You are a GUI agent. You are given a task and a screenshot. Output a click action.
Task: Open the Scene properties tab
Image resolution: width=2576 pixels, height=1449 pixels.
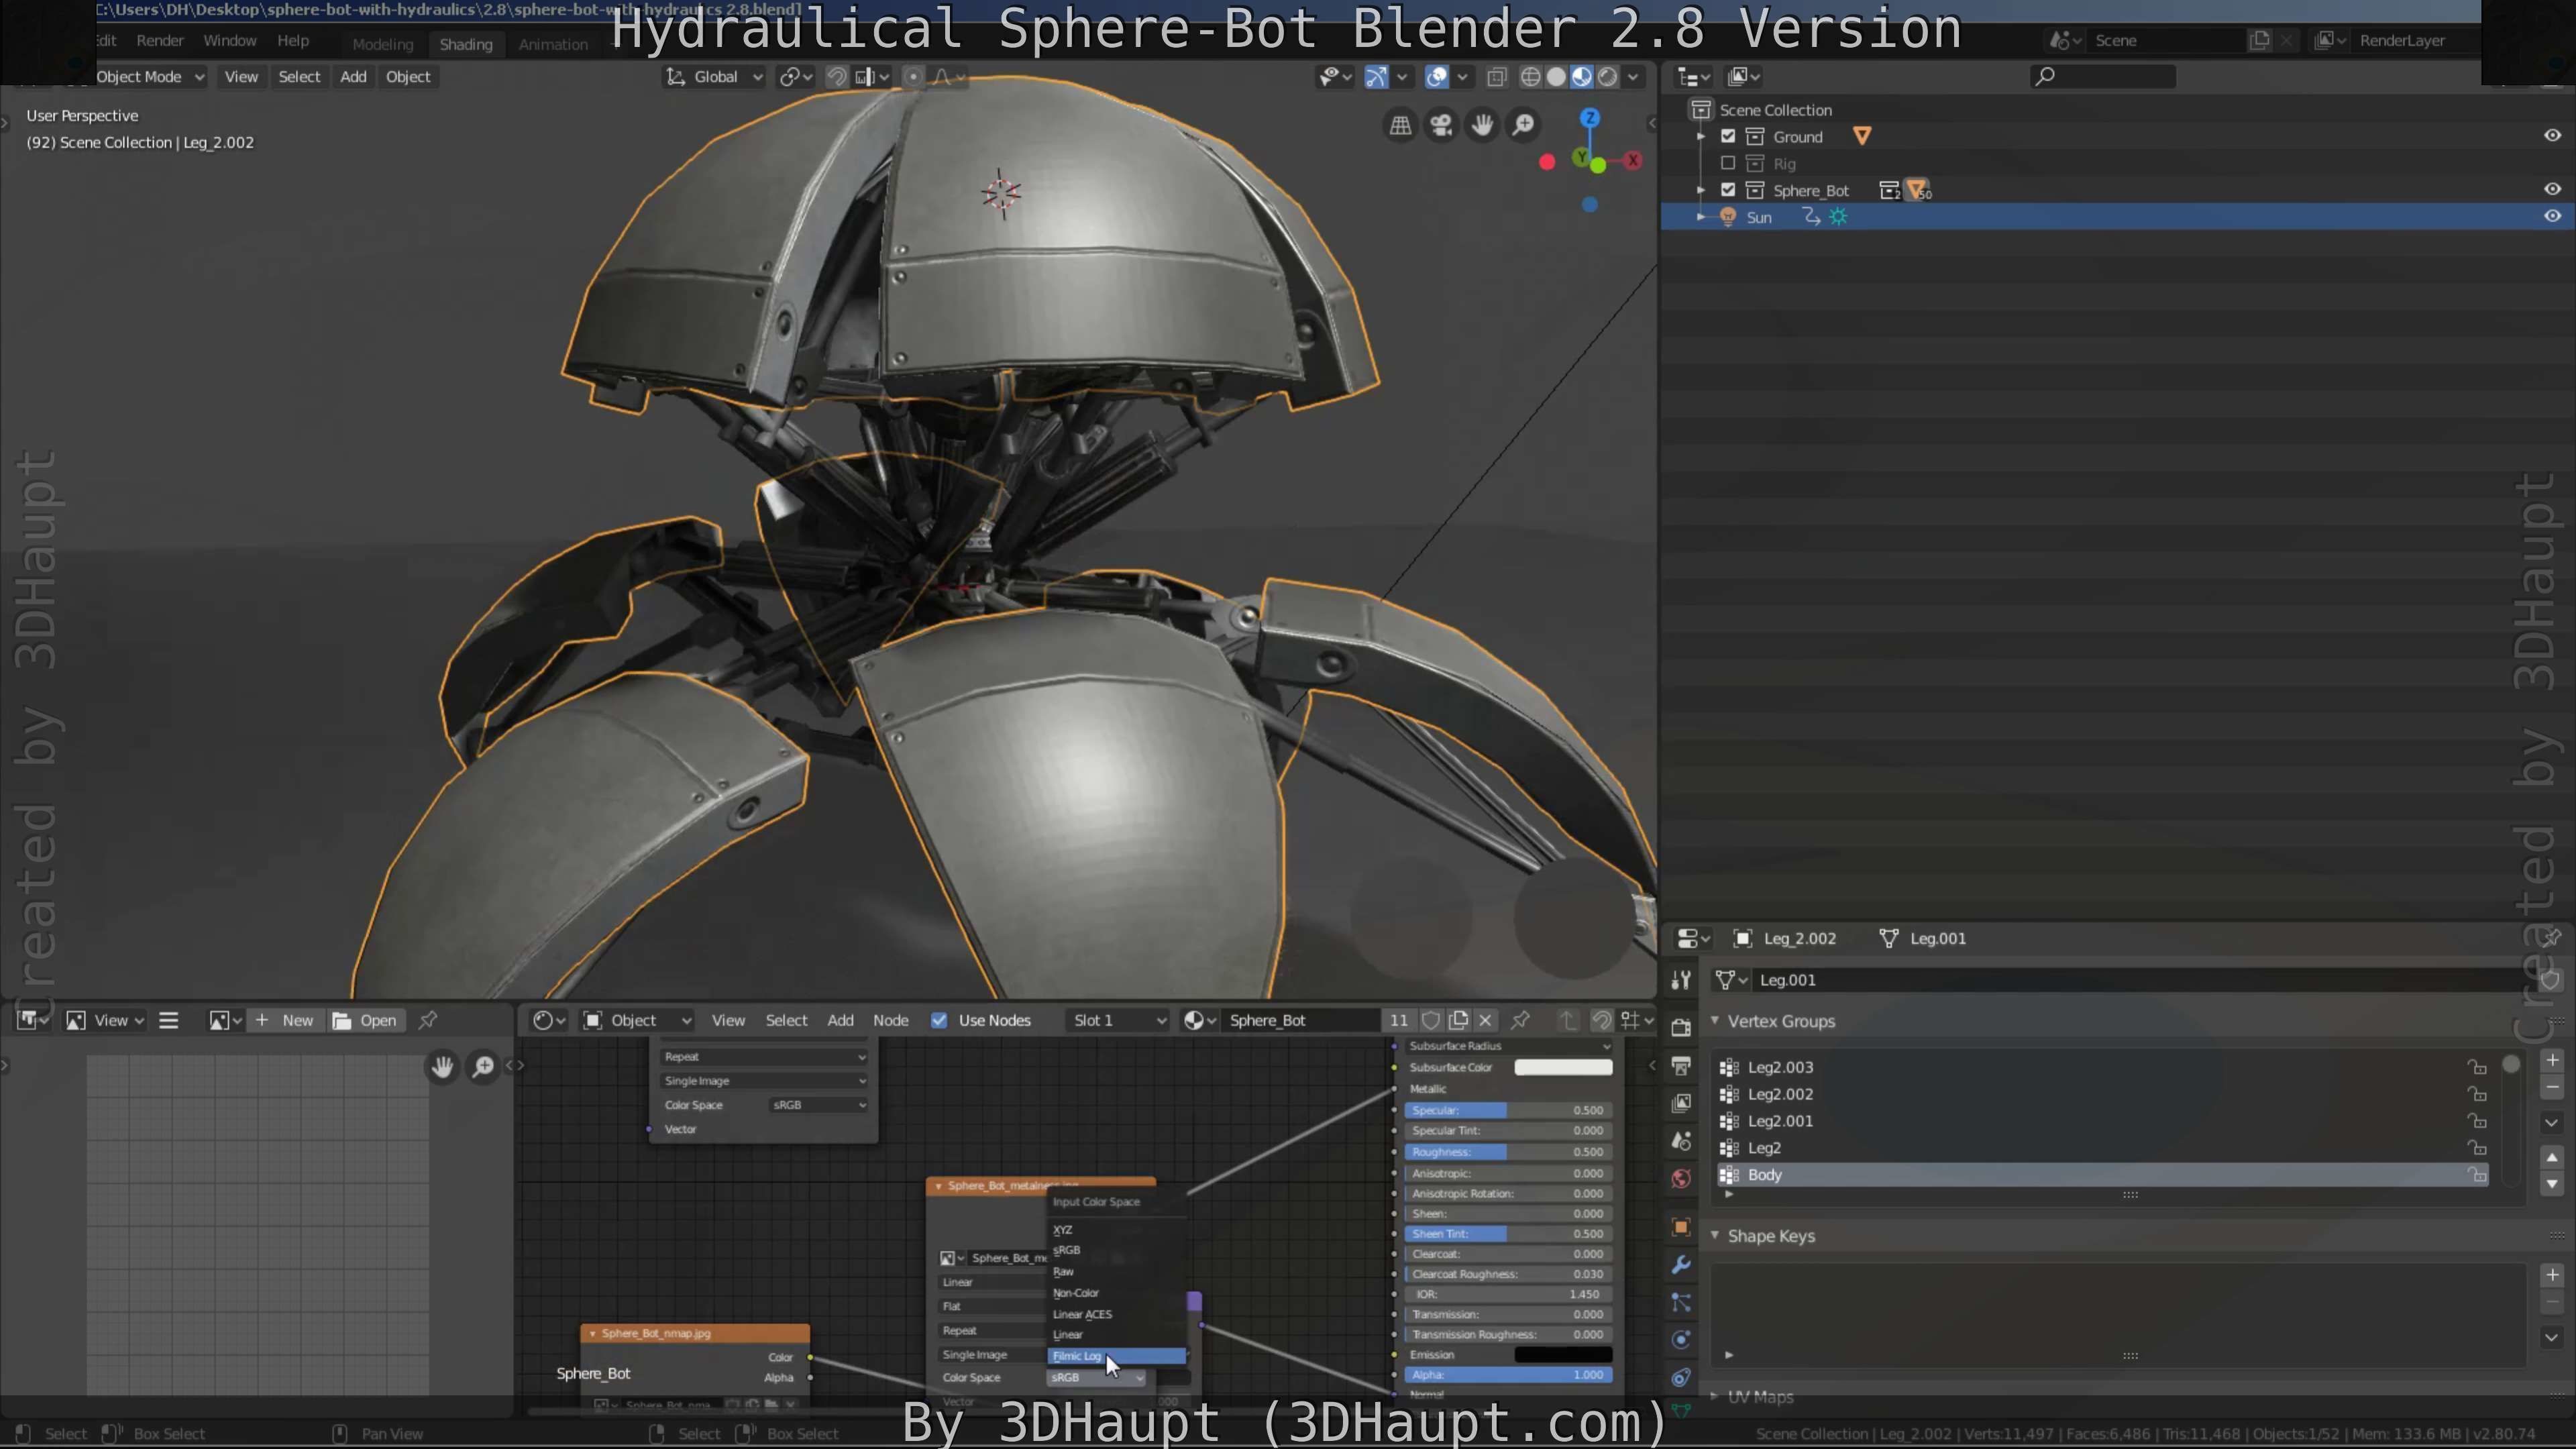pyautogui.click(x=1681, y=1140)
